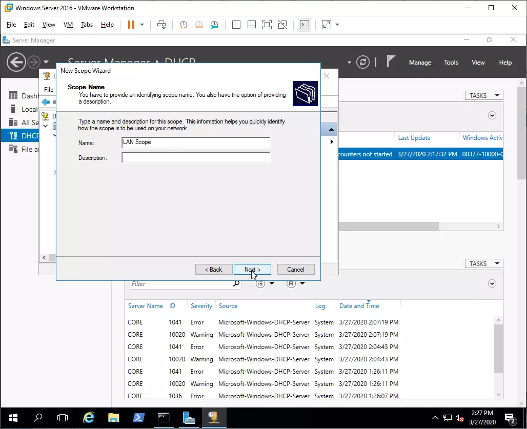Revert the VM to its previous snapshot
Screen dimensions: 527x429
199,25
